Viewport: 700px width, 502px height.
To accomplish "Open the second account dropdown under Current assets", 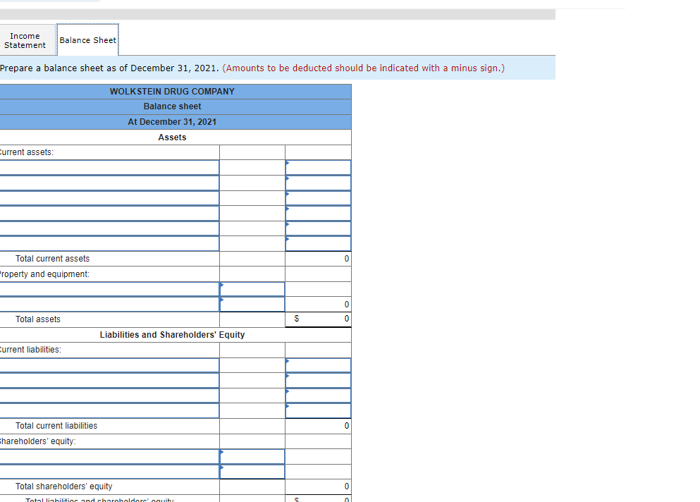I will click(x=109, y=183).
